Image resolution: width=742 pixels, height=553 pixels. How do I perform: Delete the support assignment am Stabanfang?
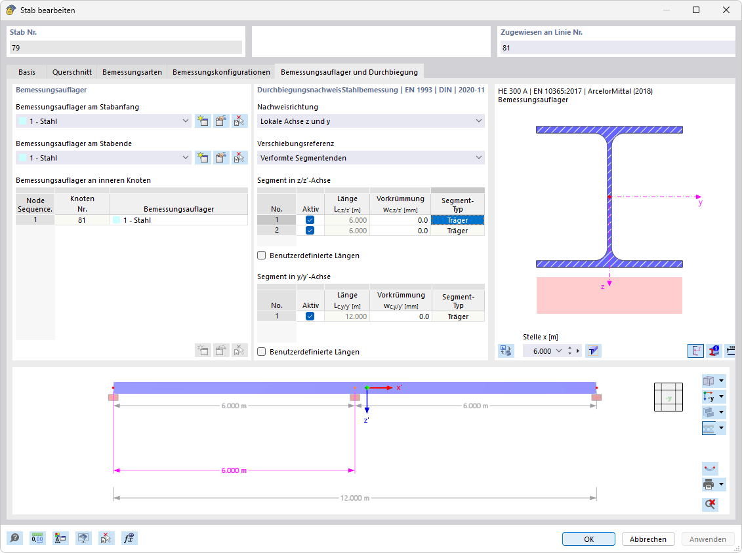tap(239, 121)
